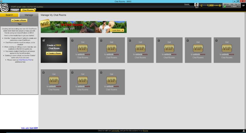Click the IMVU logo
Viewport: 246px width, 133px height.
coord(4,7)
